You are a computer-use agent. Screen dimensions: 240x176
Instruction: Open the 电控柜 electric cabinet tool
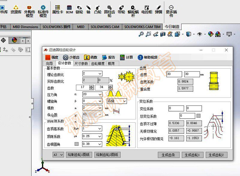point(147,10)
